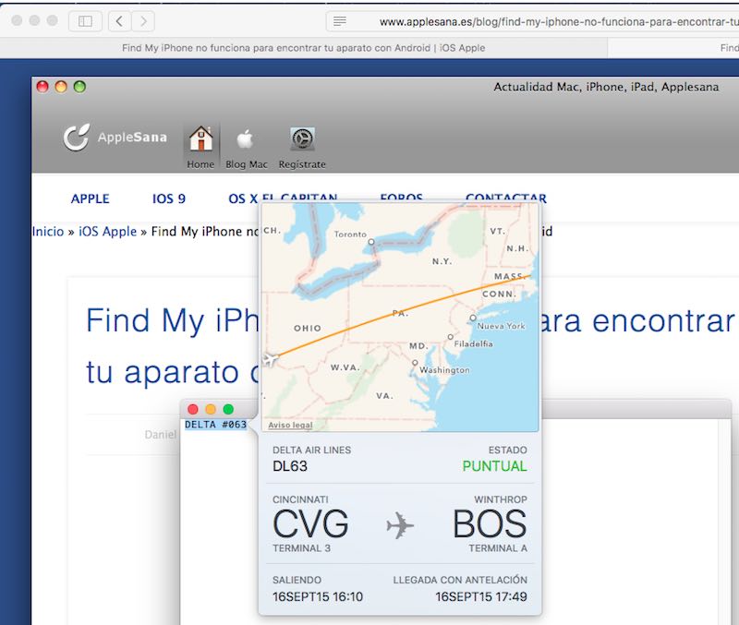
Task: Click the Safari address bar URL
Action: click(x=559, y=21)
